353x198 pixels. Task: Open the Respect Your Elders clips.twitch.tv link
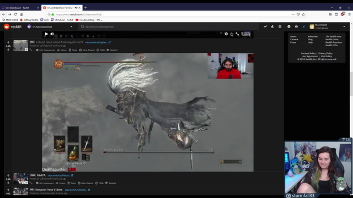pyautogui.click(x=77, y=190)
